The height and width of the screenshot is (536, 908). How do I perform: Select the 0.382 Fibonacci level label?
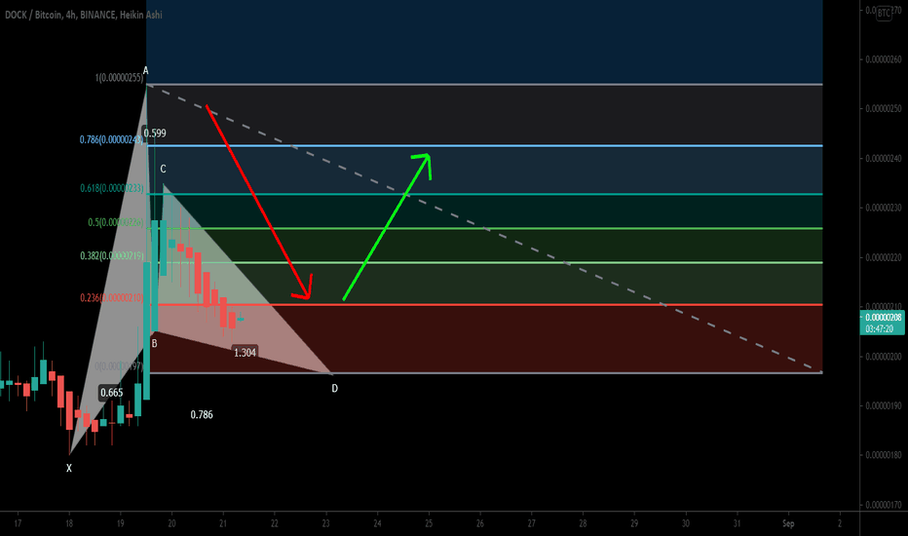click(x=112, y=256)
